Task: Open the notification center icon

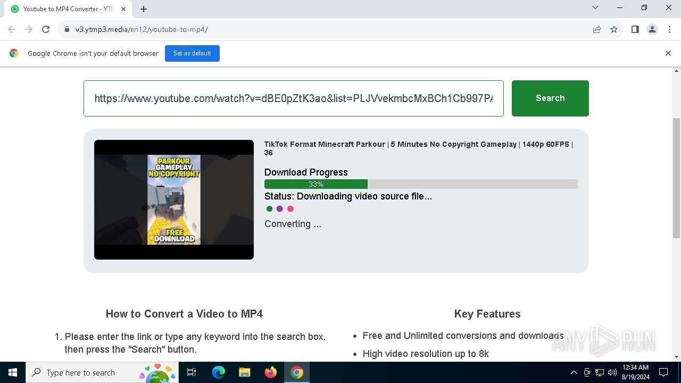Action: coord(663,372)
